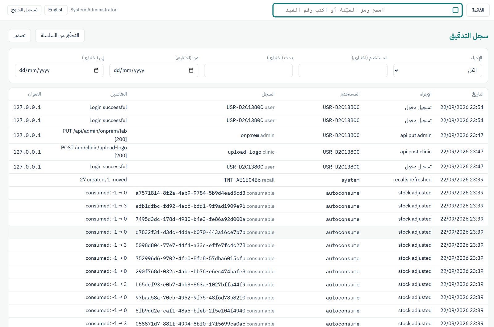
Task: Click consumable record b65def93-e0b7-4bb3-863a-1027bffa44f9
Action: pos(205,284)
